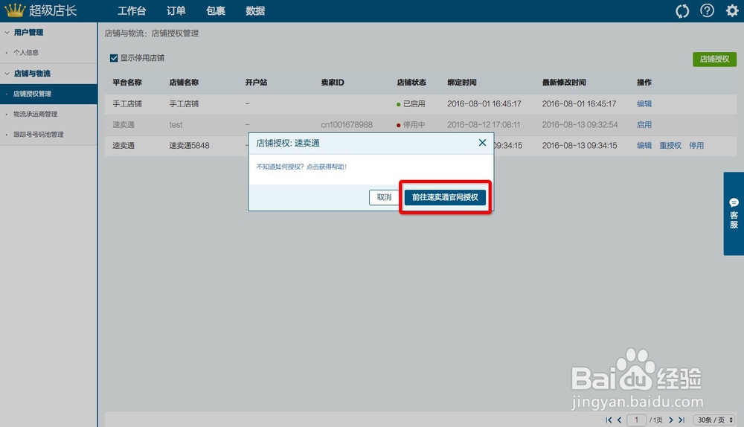
Task: Go to first page of the table
Action: coord(609,420)
